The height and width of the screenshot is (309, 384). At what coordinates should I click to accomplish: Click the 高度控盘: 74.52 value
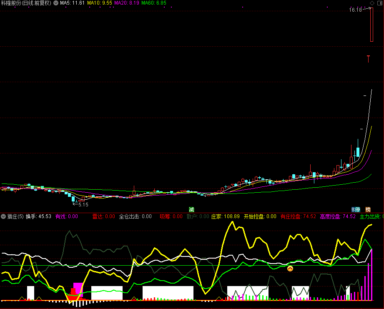(338, 216)
